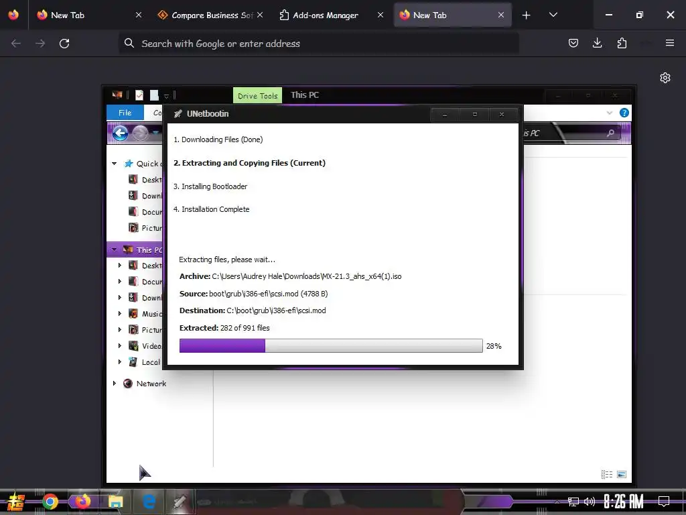Go back in Firefox history

tap(16, 44)
